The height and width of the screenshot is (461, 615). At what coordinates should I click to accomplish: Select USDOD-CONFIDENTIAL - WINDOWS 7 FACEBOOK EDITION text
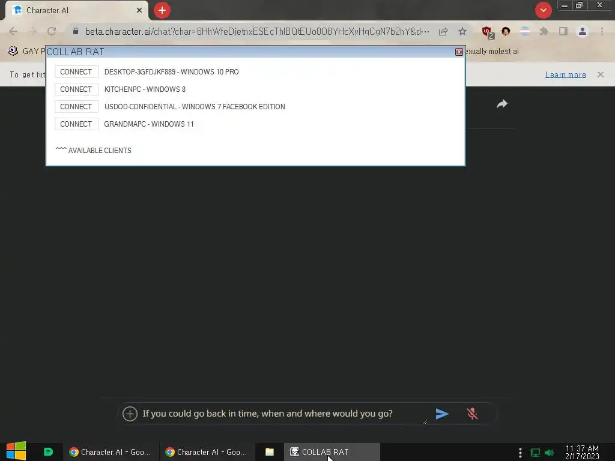195,107
